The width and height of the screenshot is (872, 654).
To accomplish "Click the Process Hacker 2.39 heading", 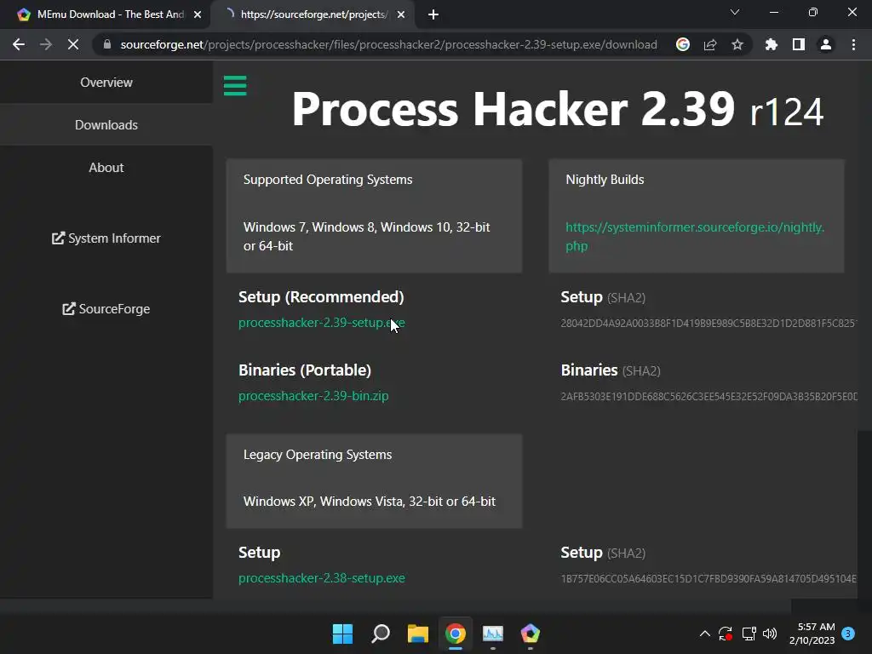I will click(x=557, y=109).
